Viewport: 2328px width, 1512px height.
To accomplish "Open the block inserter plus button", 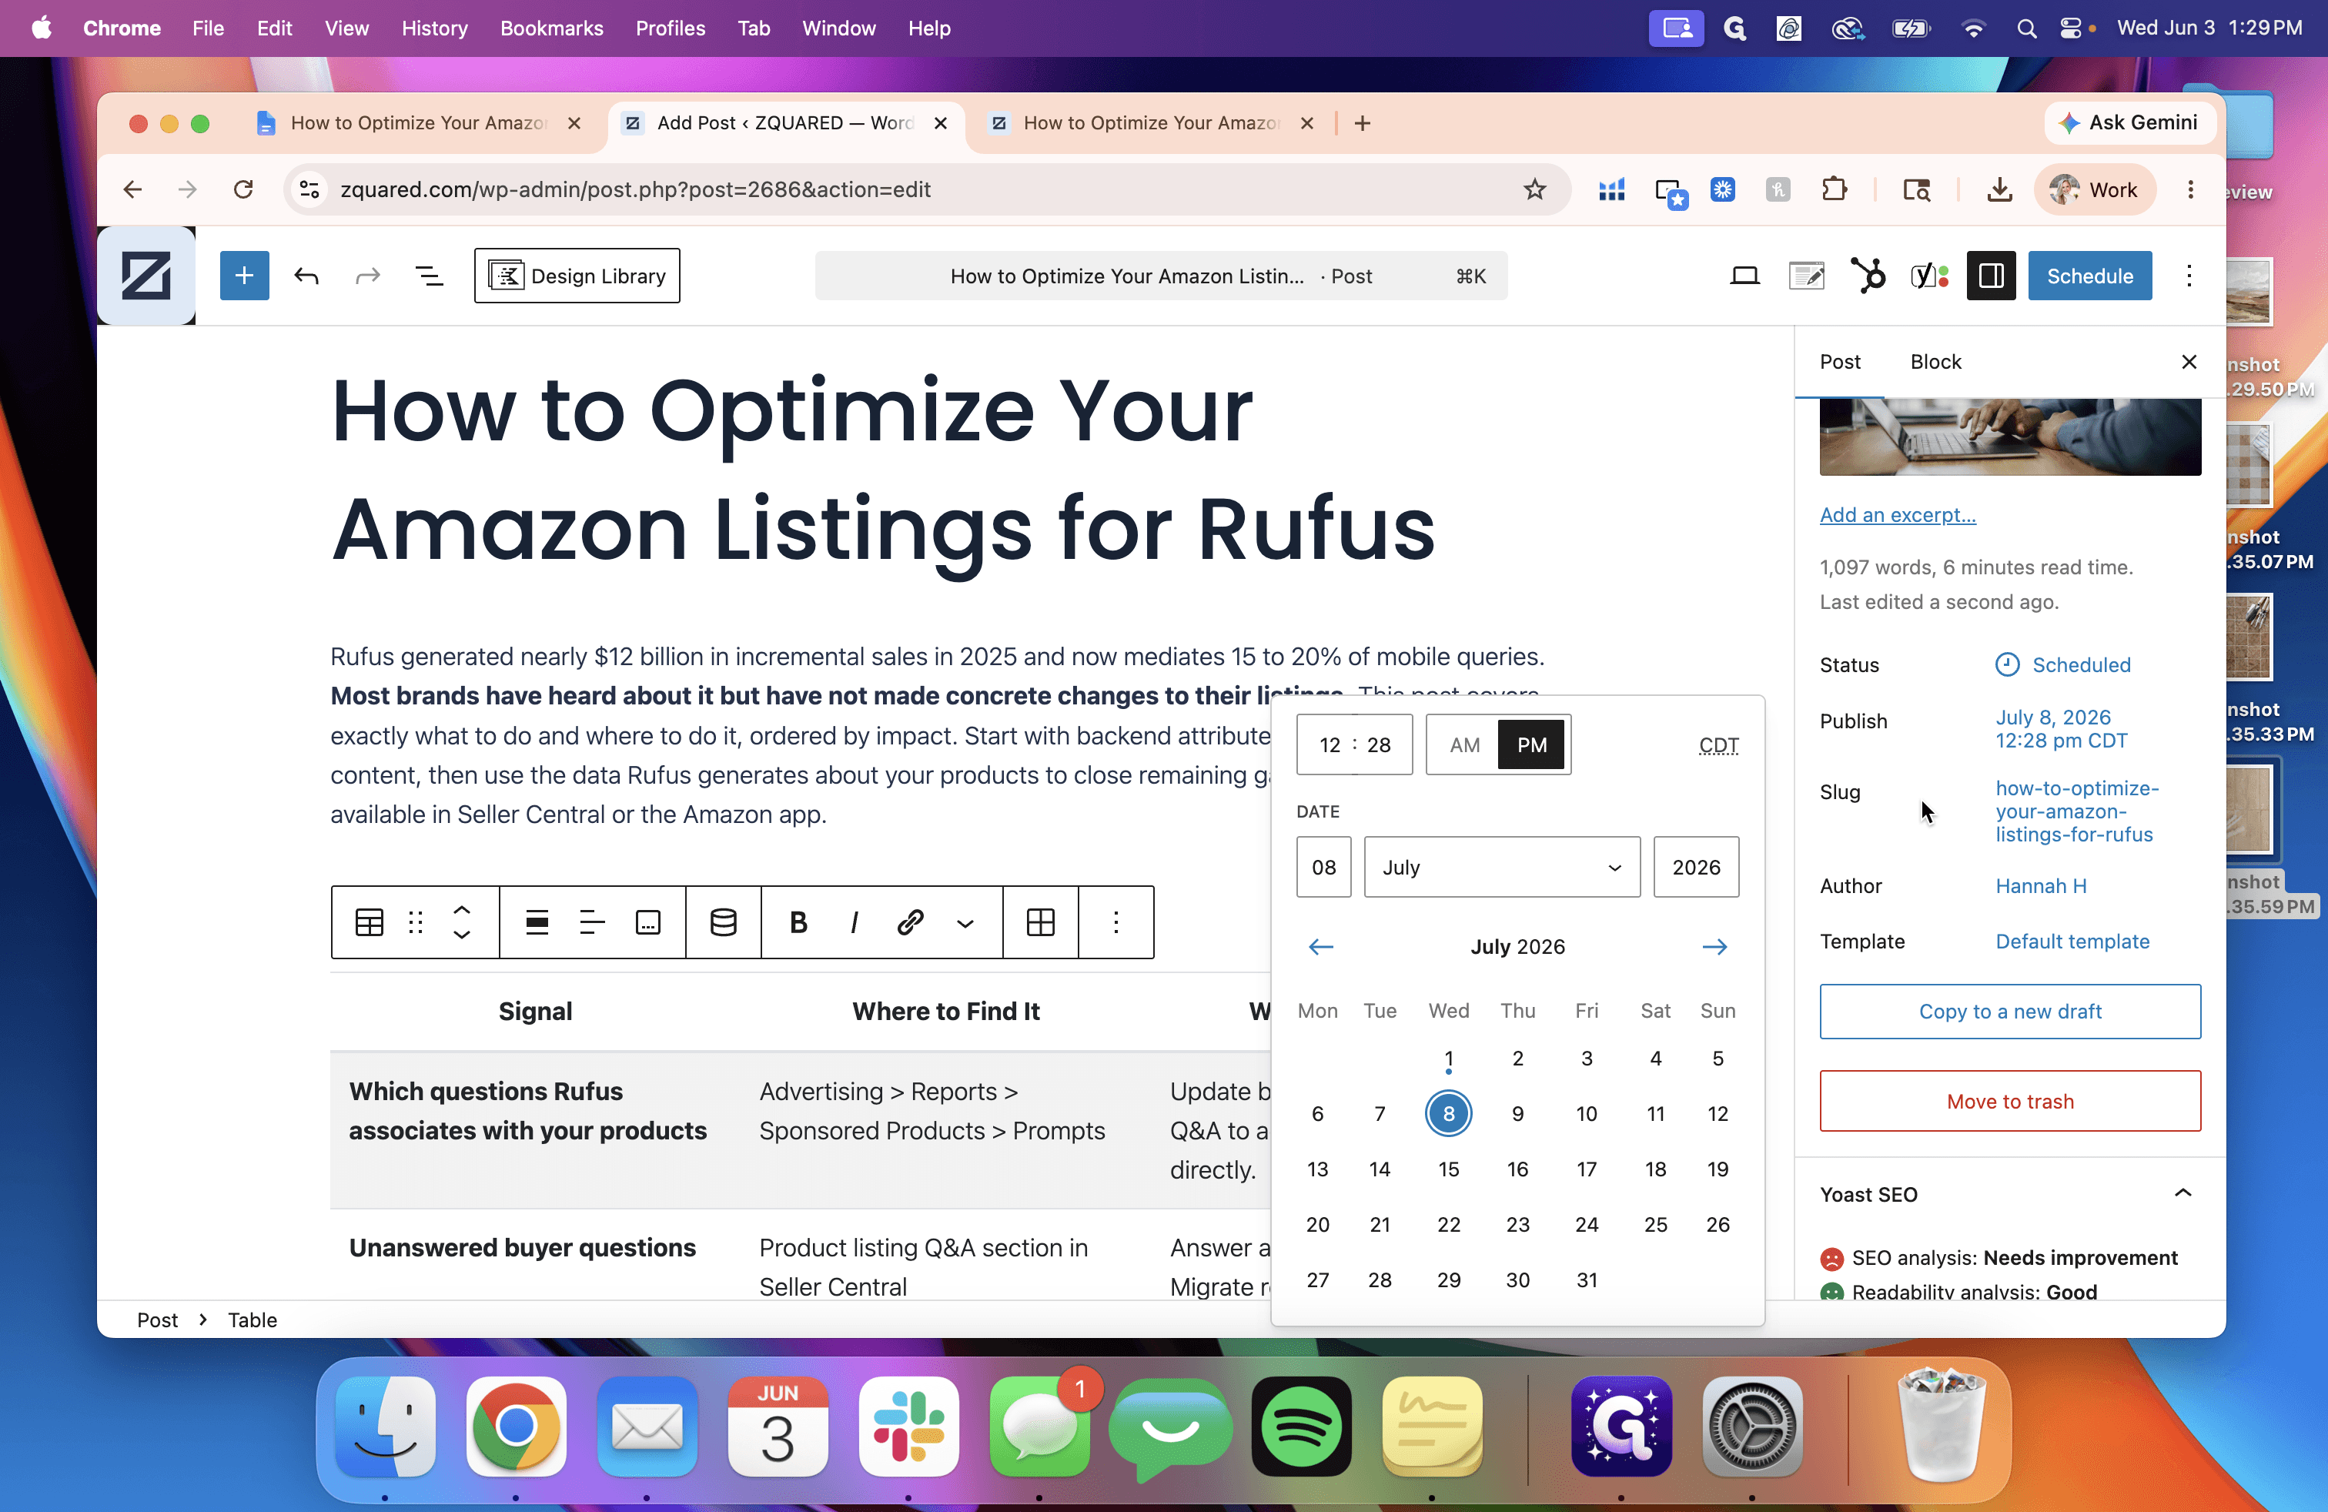I will (243, 276).
